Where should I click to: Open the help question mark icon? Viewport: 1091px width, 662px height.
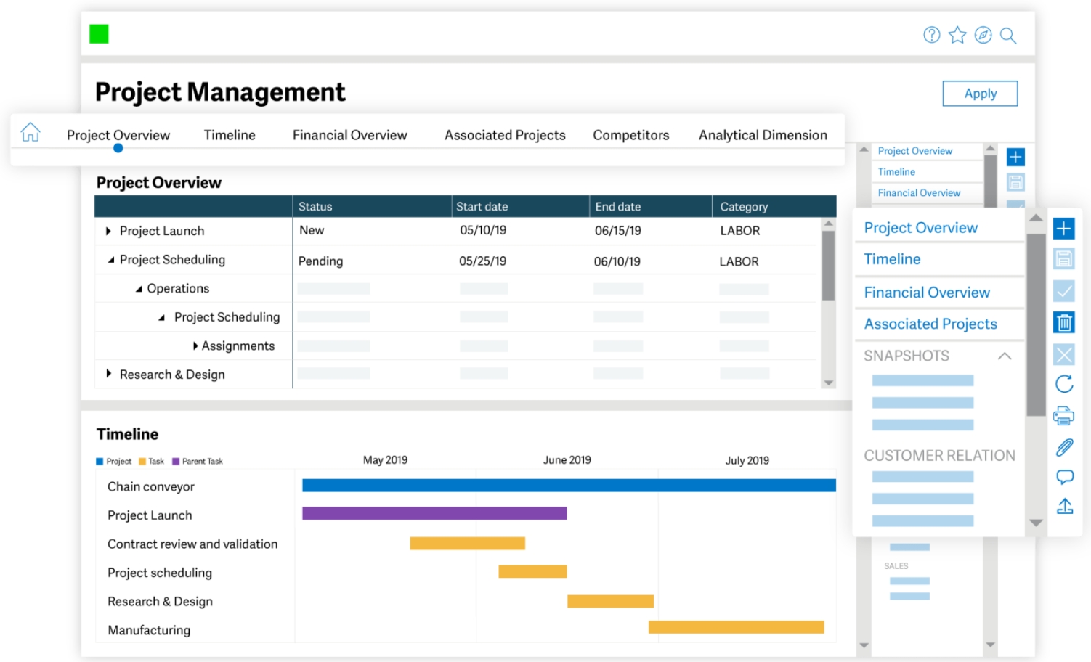(931, 35)
